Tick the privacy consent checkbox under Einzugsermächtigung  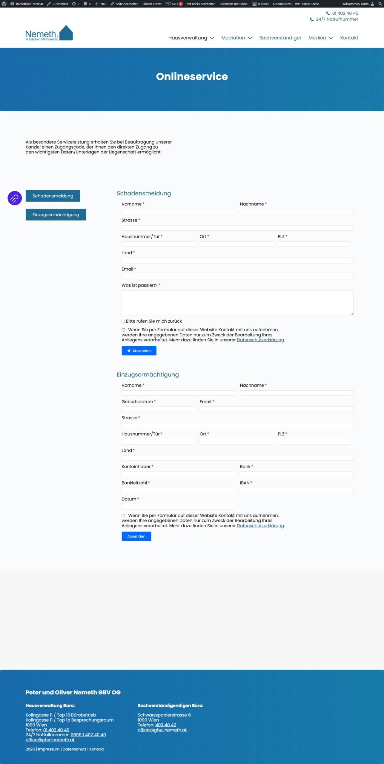click(x=123, y=516)
